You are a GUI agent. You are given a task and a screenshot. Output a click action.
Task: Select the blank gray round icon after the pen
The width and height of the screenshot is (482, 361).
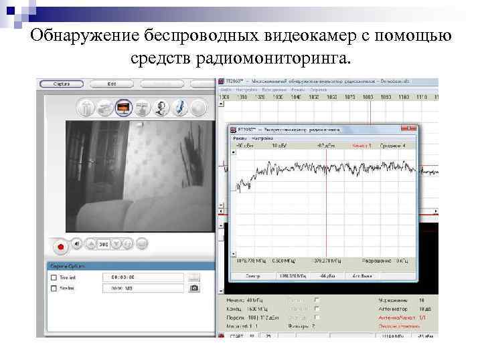tap(199, 108)
